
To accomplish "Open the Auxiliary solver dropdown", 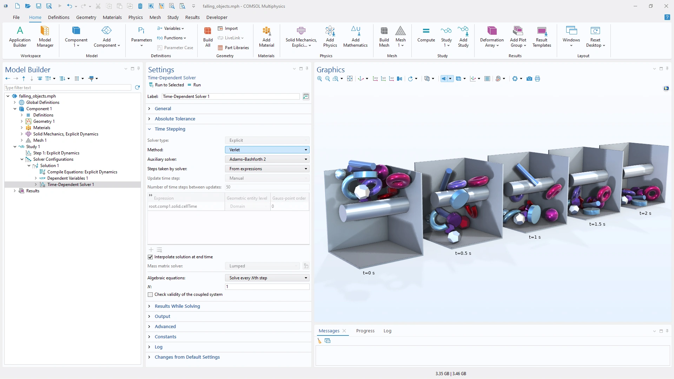I will 267,159.
